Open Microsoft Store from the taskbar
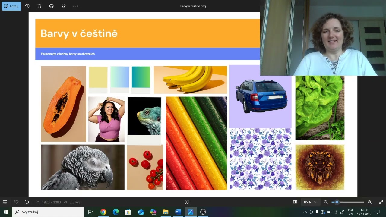Viewport: 386px width, 217px height. (128, 212)
